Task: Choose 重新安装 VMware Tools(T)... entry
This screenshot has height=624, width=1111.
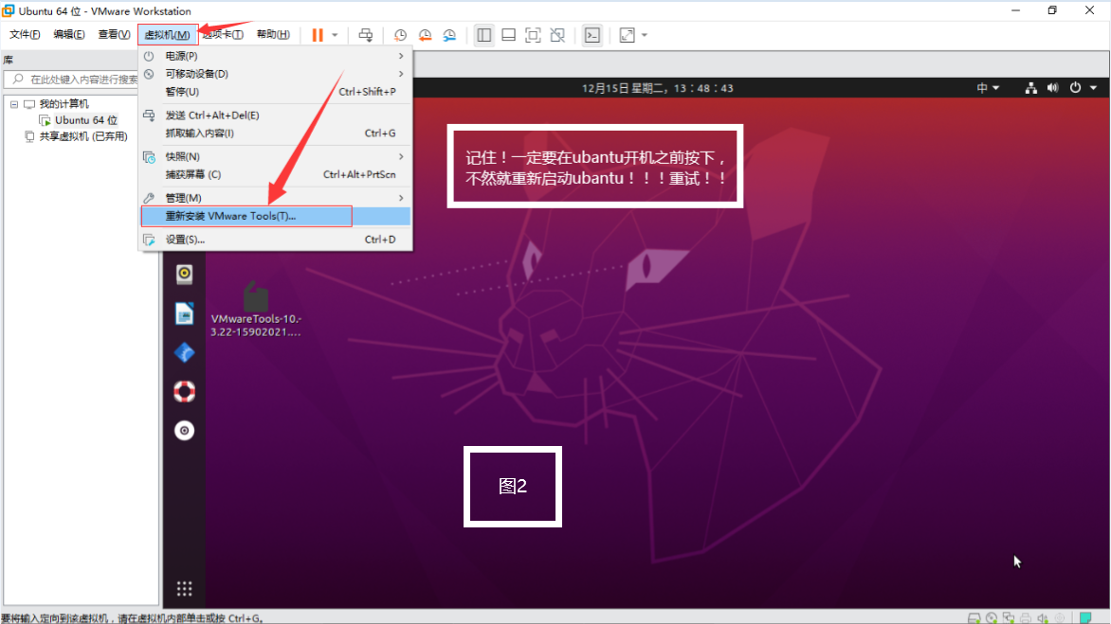Action: tap(276, 216)
